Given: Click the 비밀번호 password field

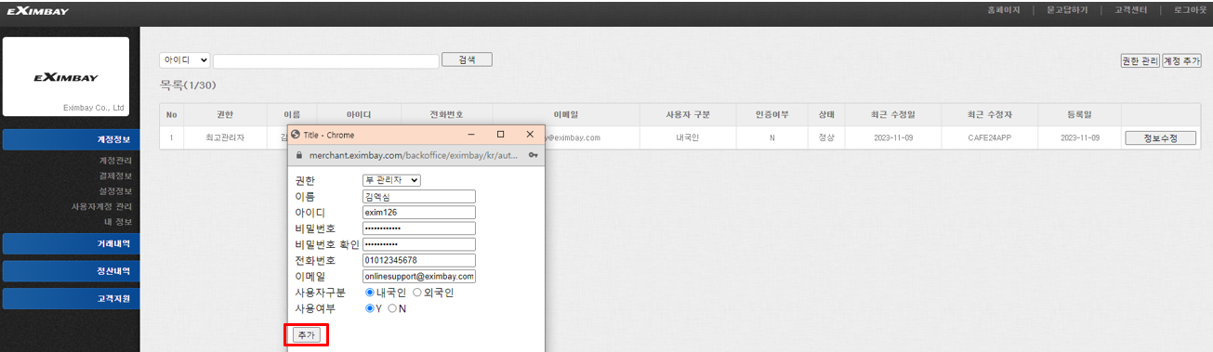Looking at the screenshot, I should pyautogui.click(x=419, y=228).
